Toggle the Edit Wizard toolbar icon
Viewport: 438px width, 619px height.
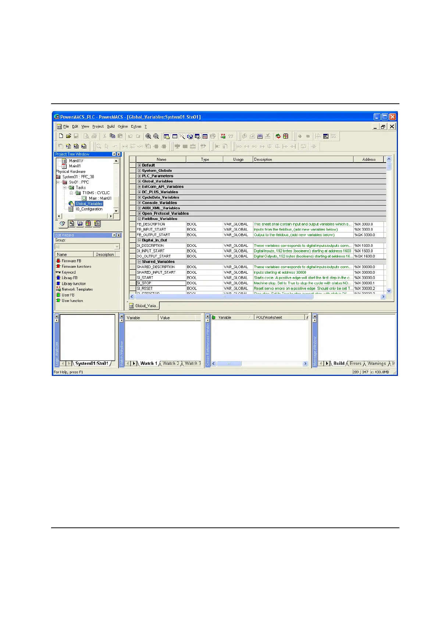click(182, 136)
